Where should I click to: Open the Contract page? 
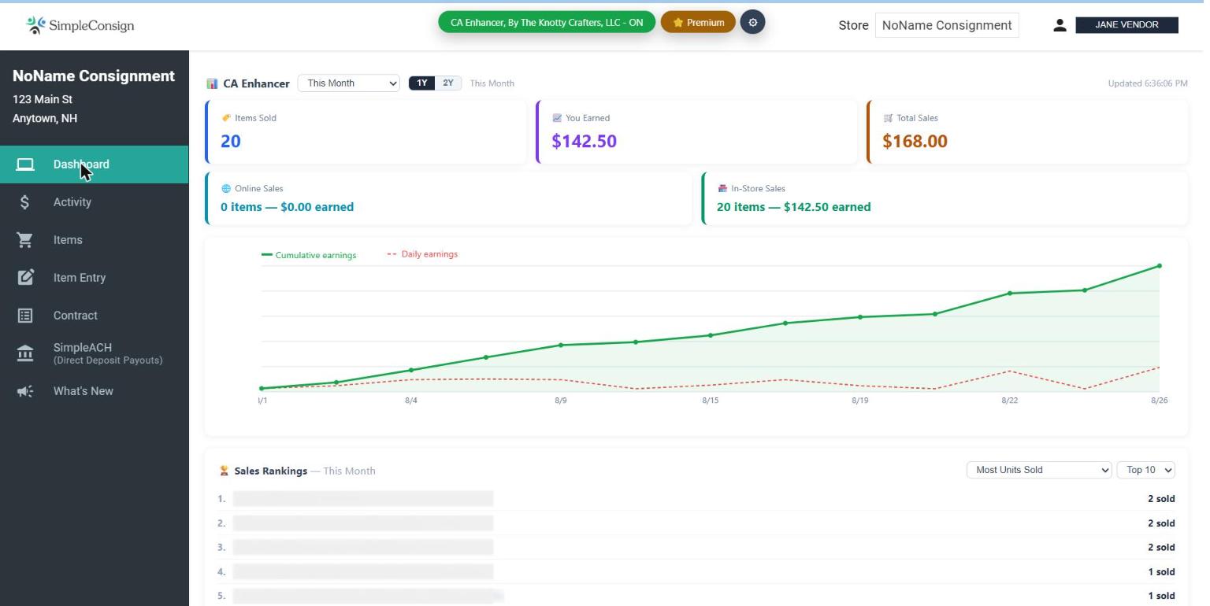pyautogui.click(x=95, y=316)
